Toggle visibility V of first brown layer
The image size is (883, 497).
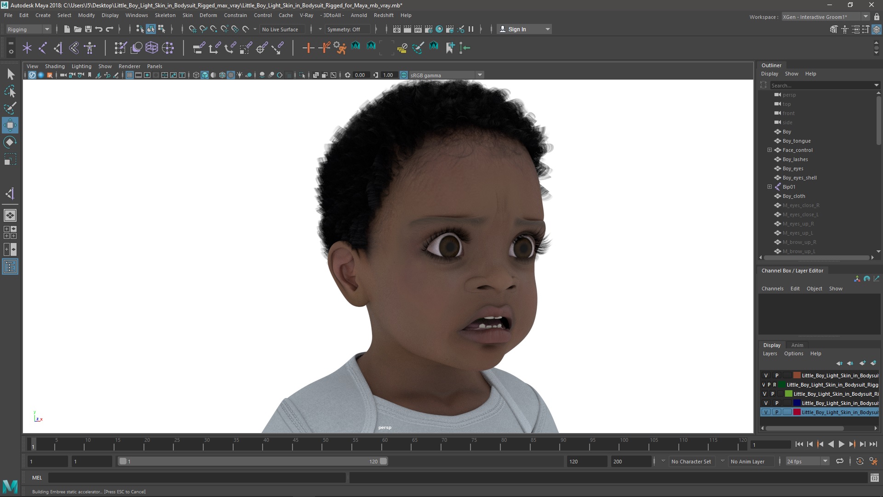(x=766, y=376)
